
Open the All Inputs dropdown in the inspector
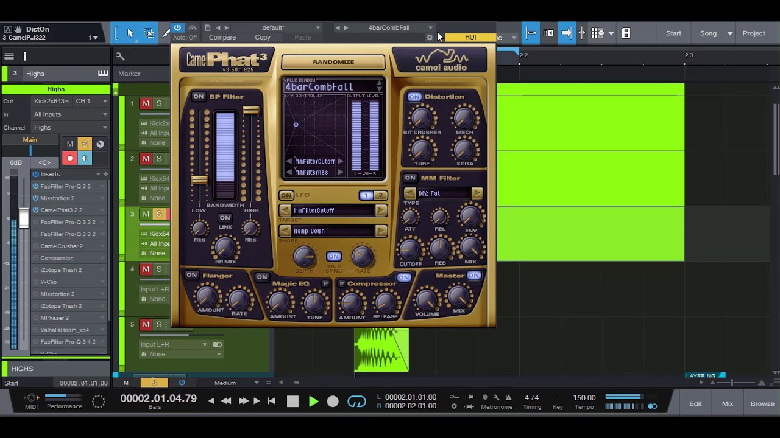click(x=71, y=114)
